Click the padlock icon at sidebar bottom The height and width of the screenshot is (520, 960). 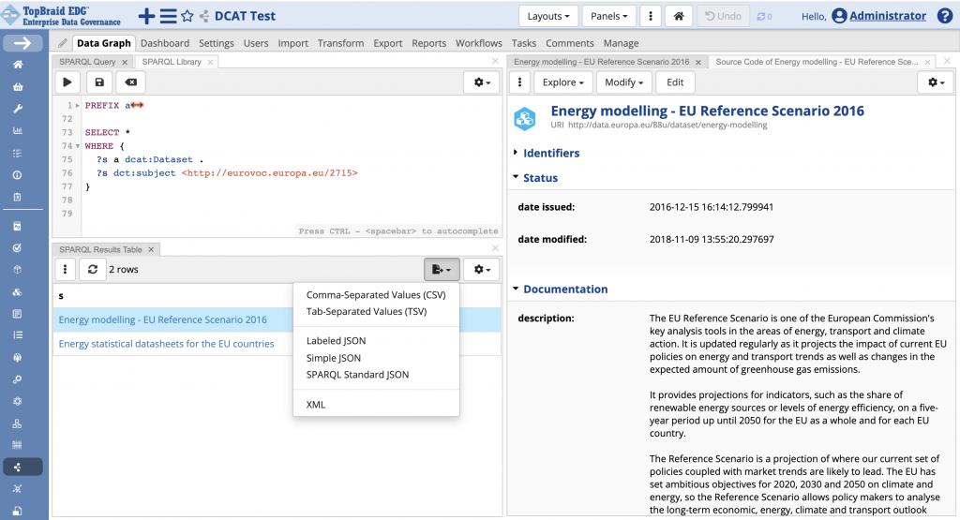(18, 511)
